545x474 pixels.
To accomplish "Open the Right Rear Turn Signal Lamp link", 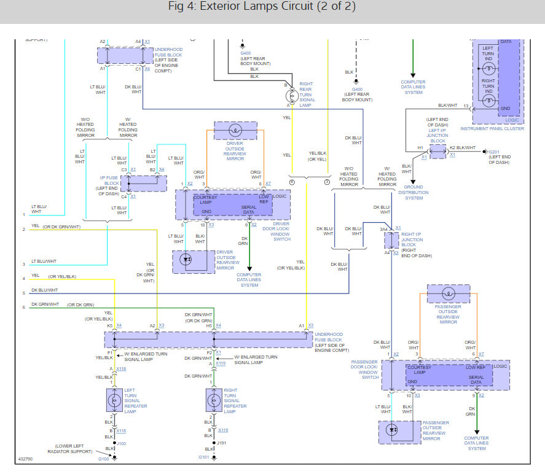I will coord(307,95).
